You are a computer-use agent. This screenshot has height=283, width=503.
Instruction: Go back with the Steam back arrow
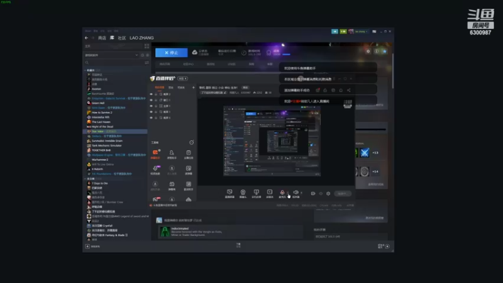86,38
